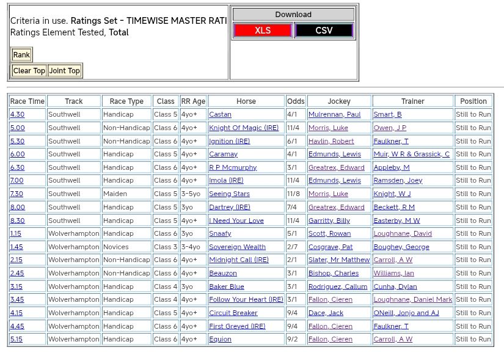Open Sovereign Wealth horse link

coord(237,247)
